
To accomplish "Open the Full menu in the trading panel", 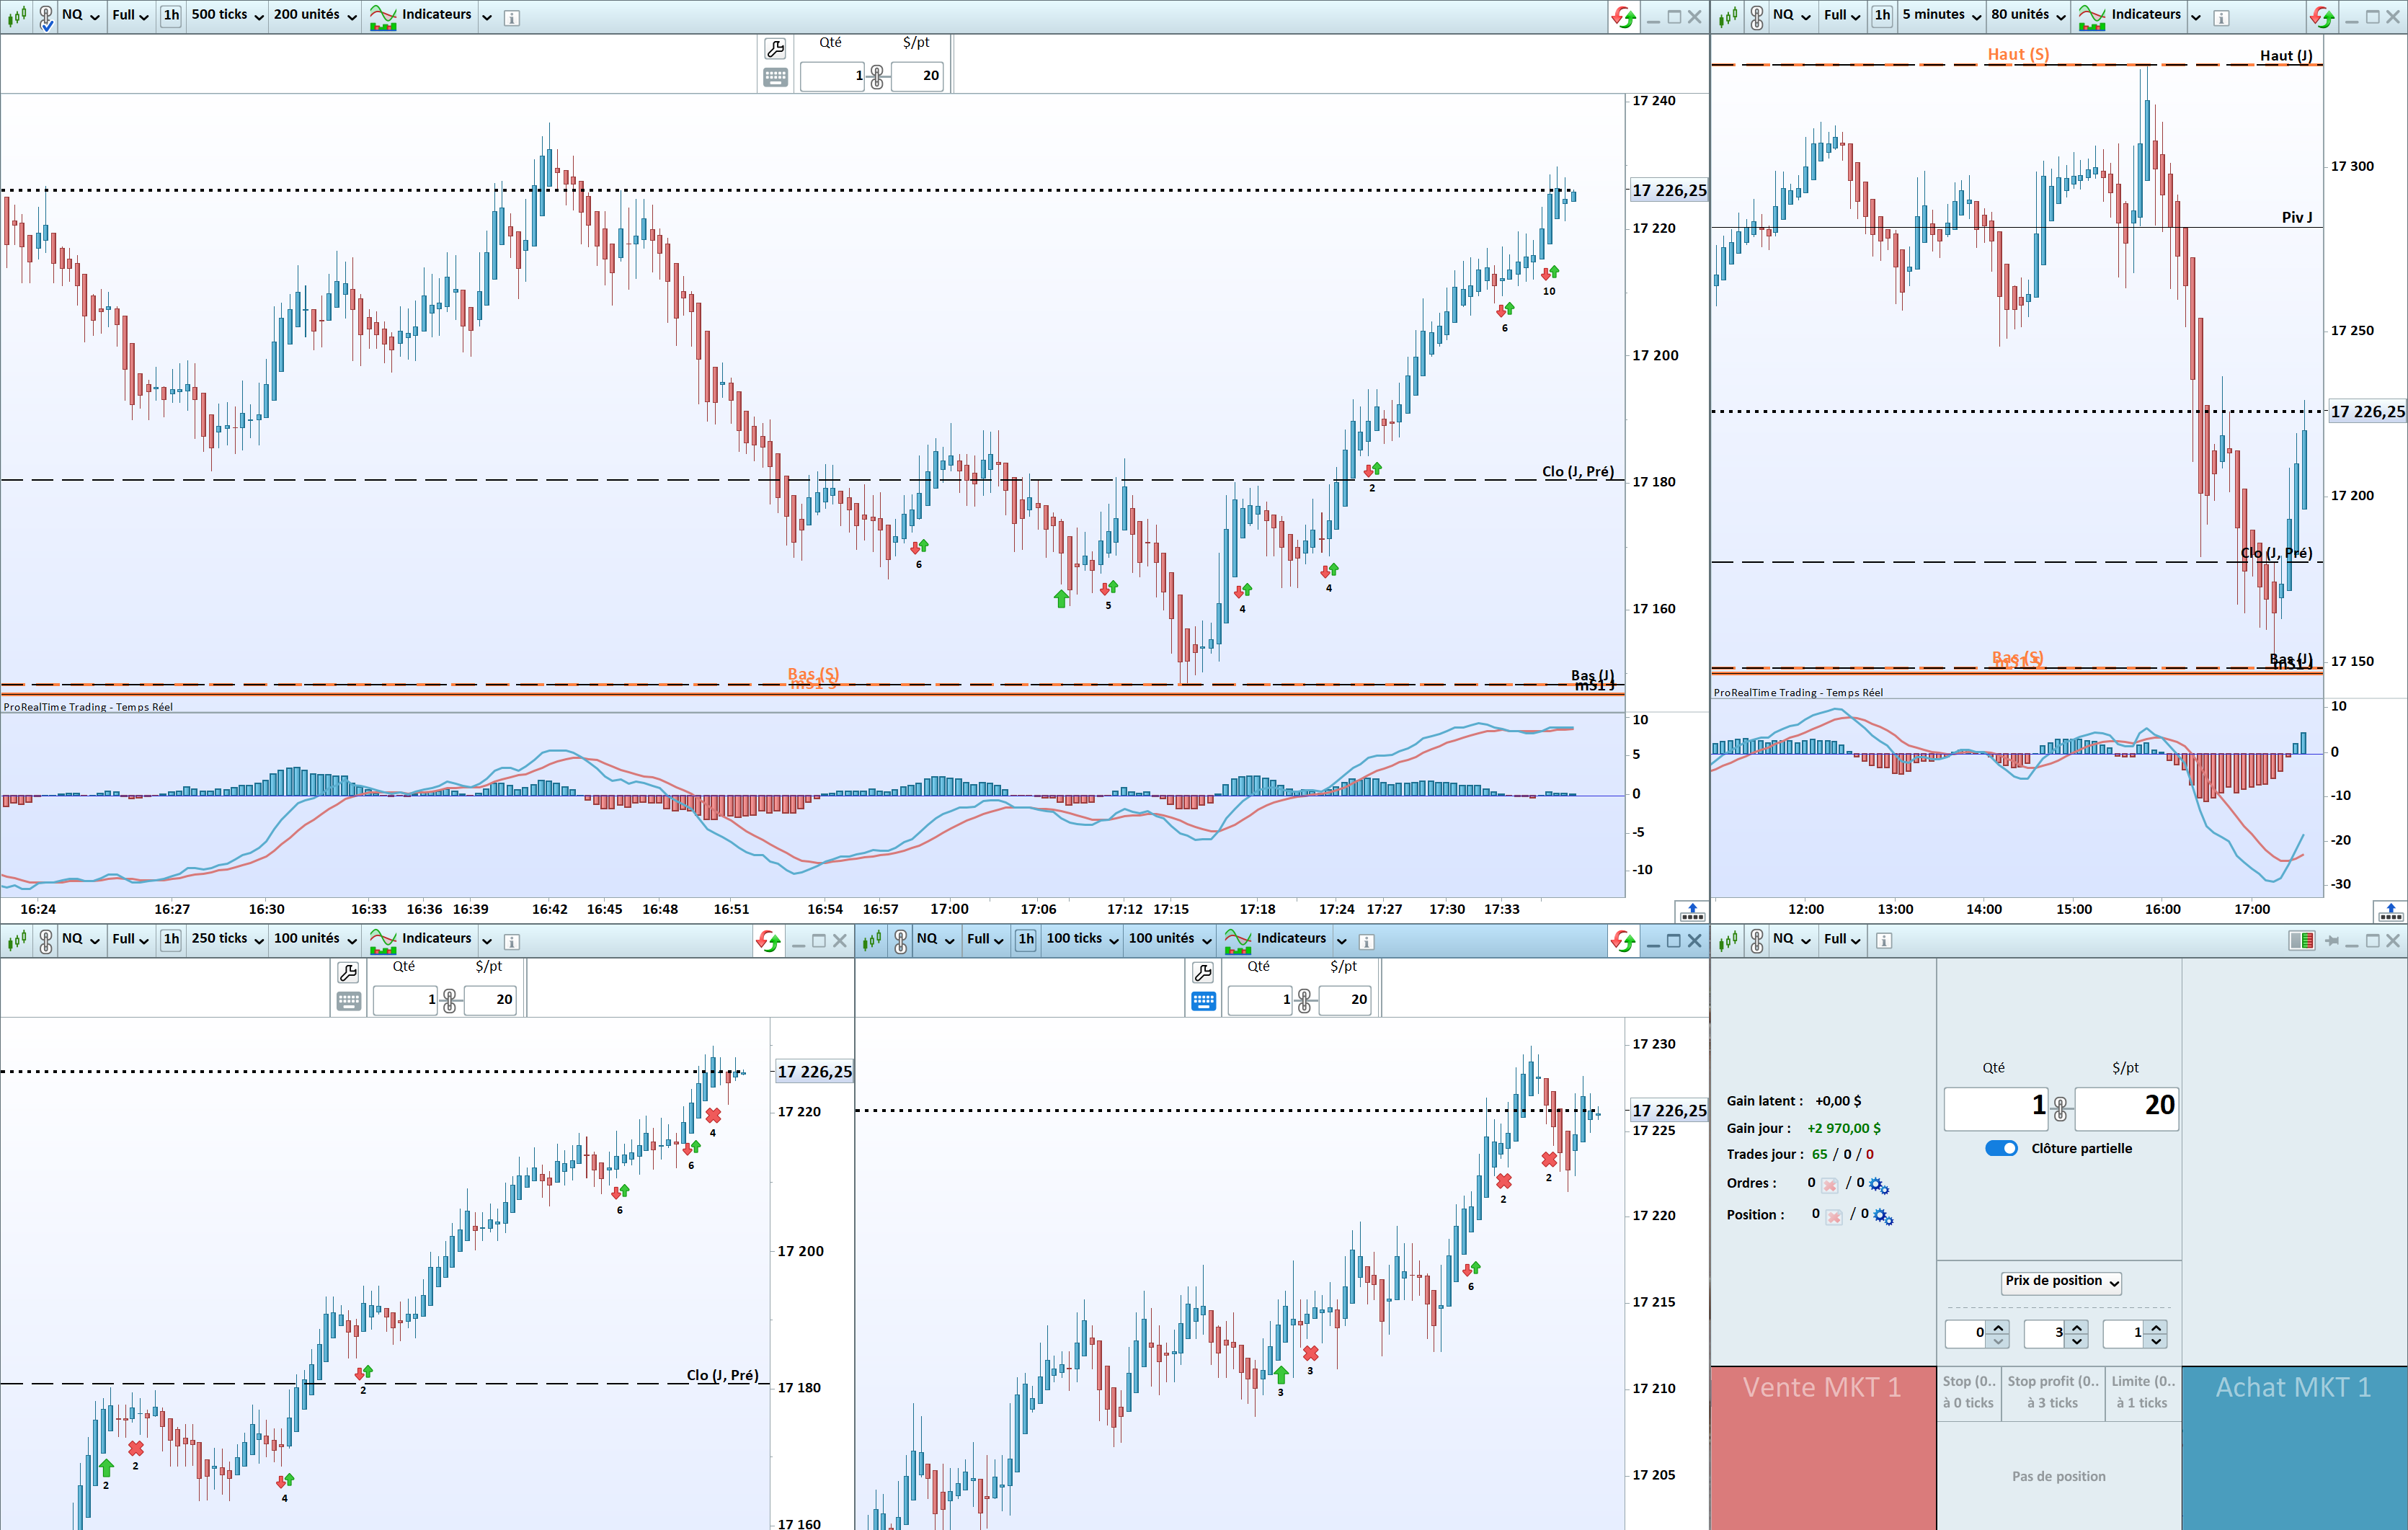I will [1841, 939].
